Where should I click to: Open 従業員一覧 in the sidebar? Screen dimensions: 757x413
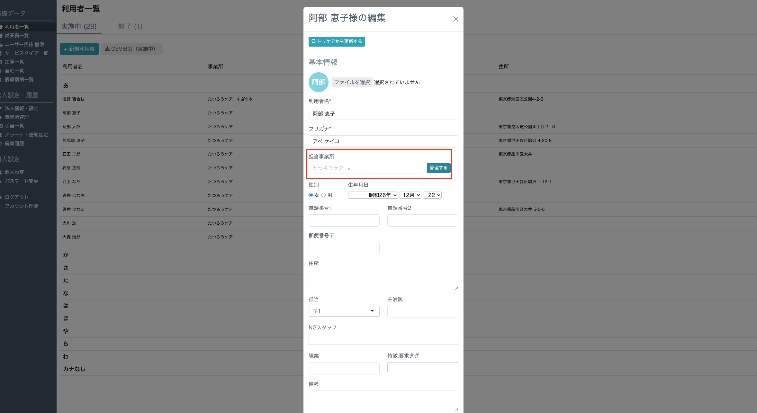point(17,35)
